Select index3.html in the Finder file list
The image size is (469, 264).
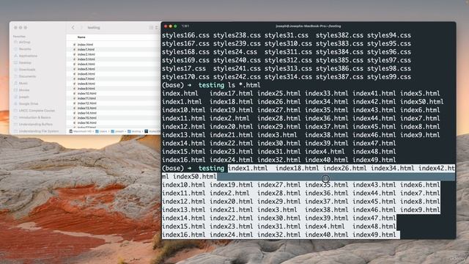[x=86, y=59]
